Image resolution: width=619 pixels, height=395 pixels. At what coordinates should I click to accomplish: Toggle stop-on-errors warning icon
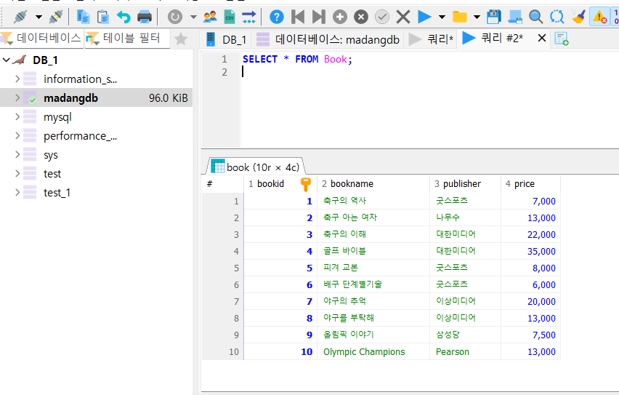click(x=599, y=17)
